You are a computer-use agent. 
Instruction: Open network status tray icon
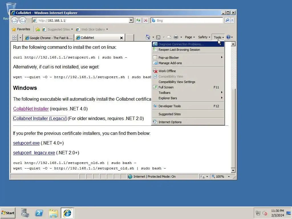[x=258, y=213]
